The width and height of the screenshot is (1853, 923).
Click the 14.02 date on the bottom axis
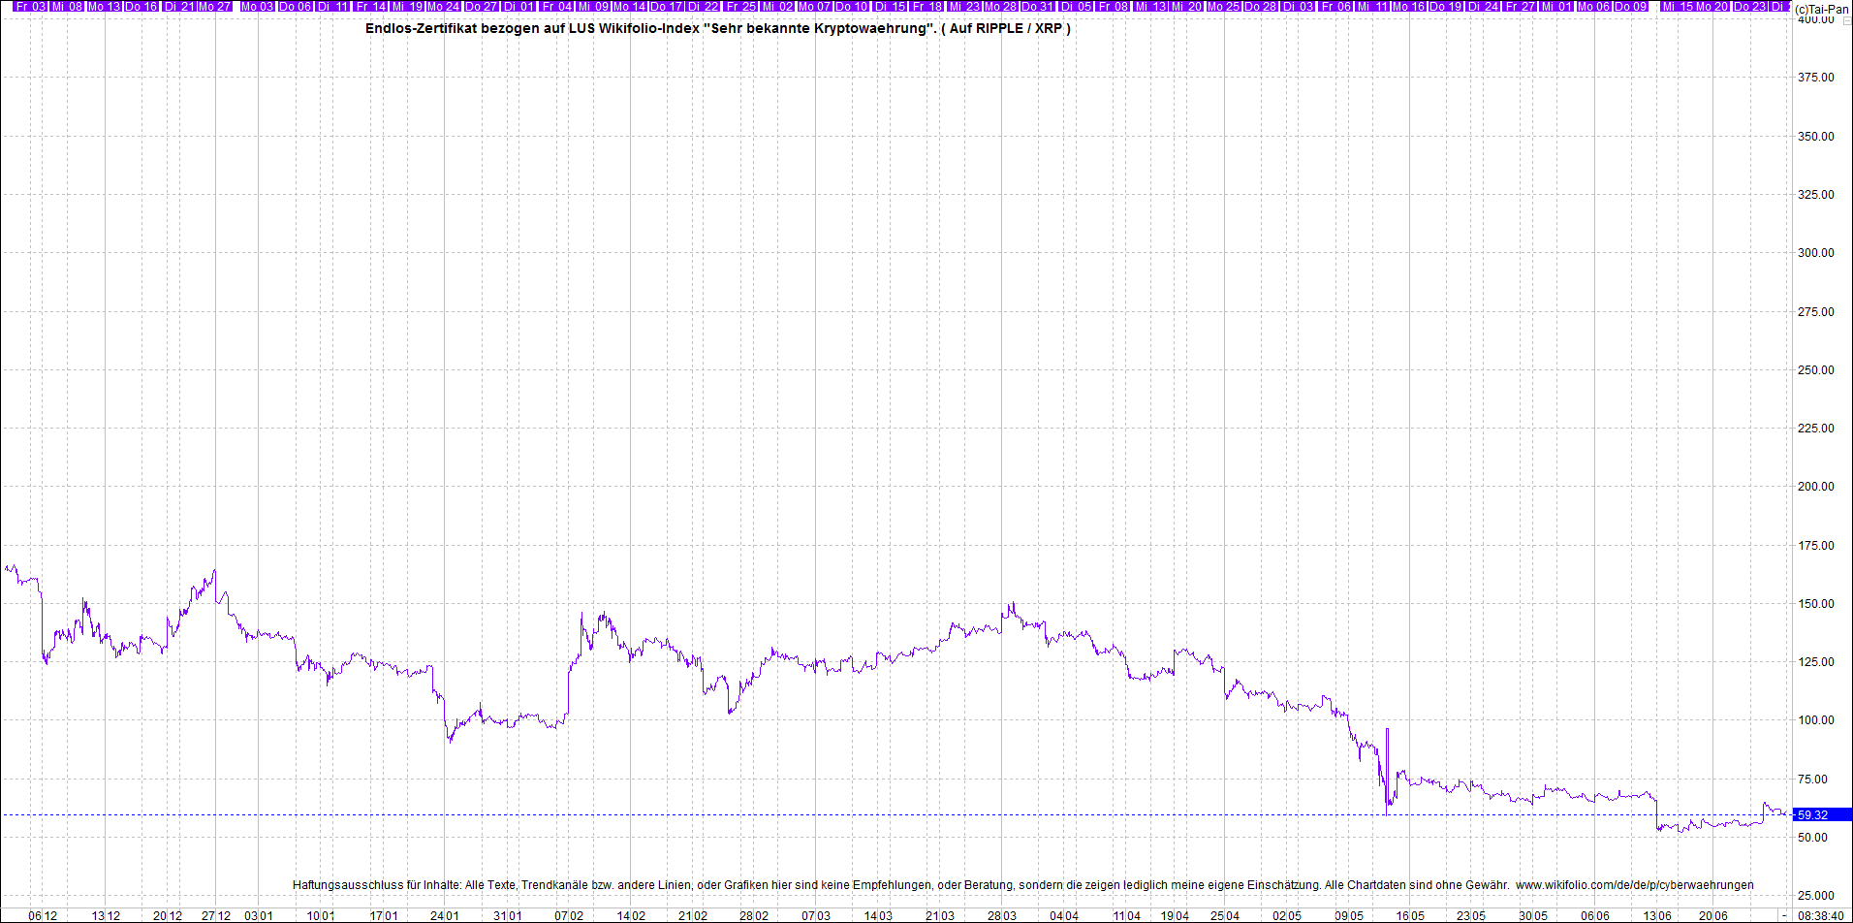631,916
